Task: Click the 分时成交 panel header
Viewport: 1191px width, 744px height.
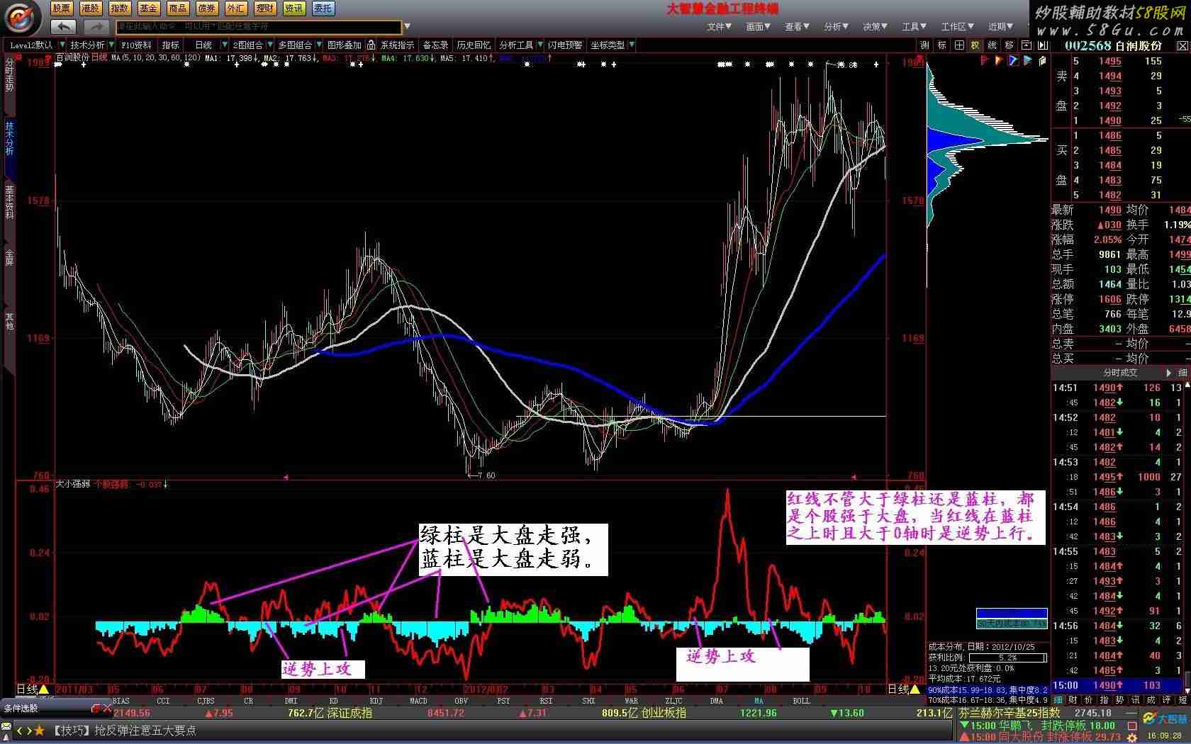Action: tap(1120, 373)
